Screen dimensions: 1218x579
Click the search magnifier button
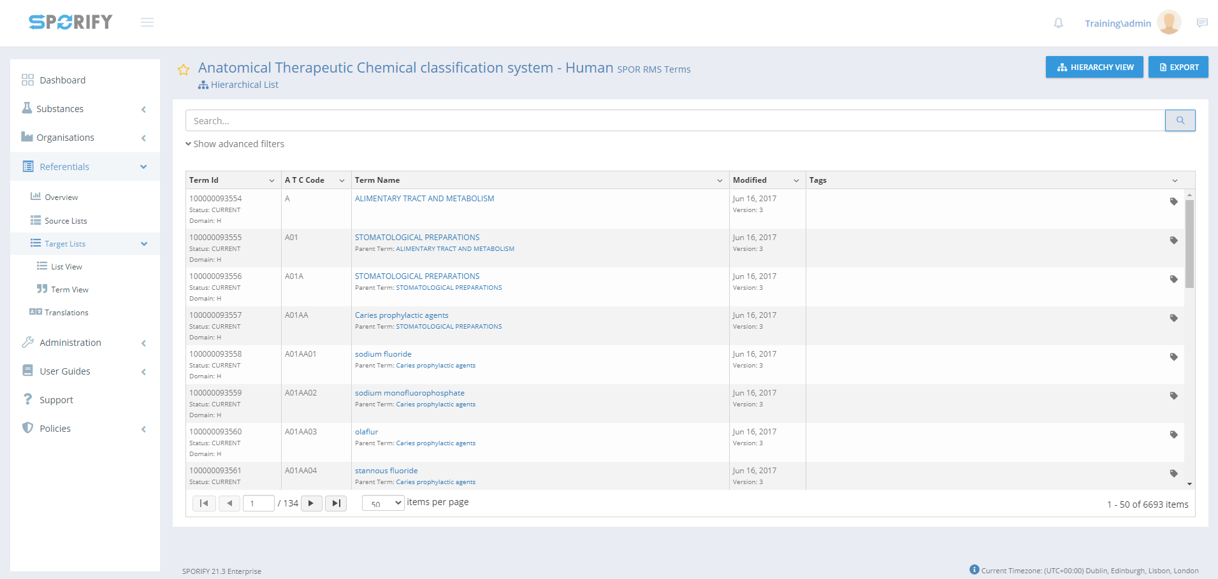coord(1180,120)
